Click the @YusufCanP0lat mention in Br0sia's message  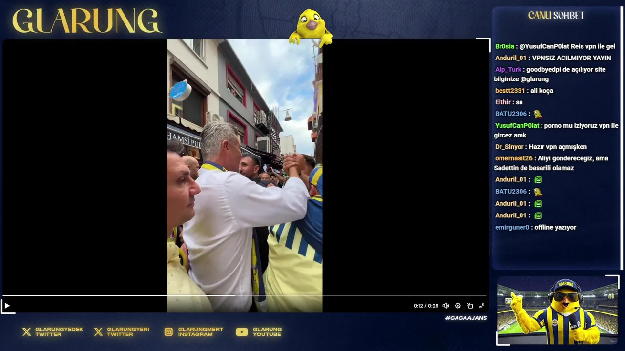point(544,46)
